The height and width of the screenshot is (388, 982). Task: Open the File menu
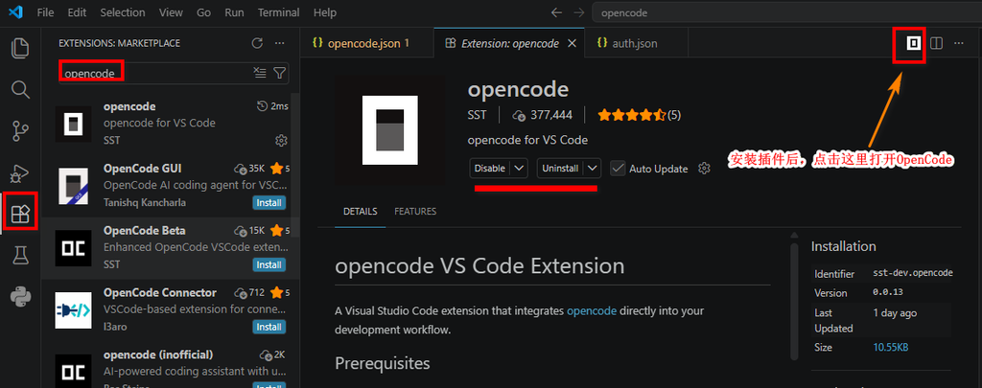(46, 12)
